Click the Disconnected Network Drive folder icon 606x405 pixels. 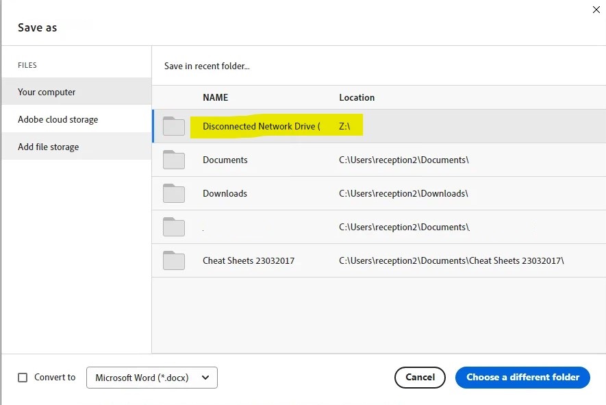pyautogui.click(x=173, y=126)
